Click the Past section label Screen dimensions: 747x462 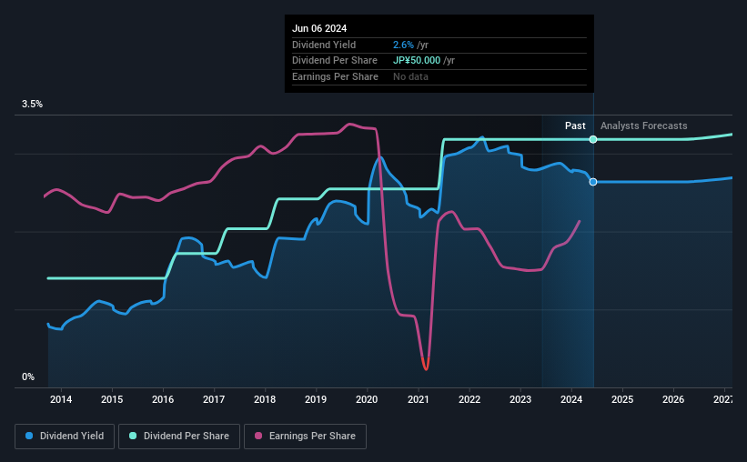(x=575, y=126)
